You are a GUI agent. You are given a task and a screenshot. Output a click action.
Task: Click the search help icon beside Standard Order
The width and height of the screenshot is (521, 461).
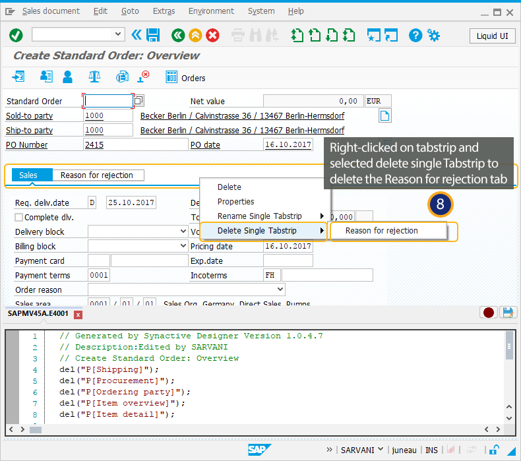pyautogui.click(x=139, y=100)
